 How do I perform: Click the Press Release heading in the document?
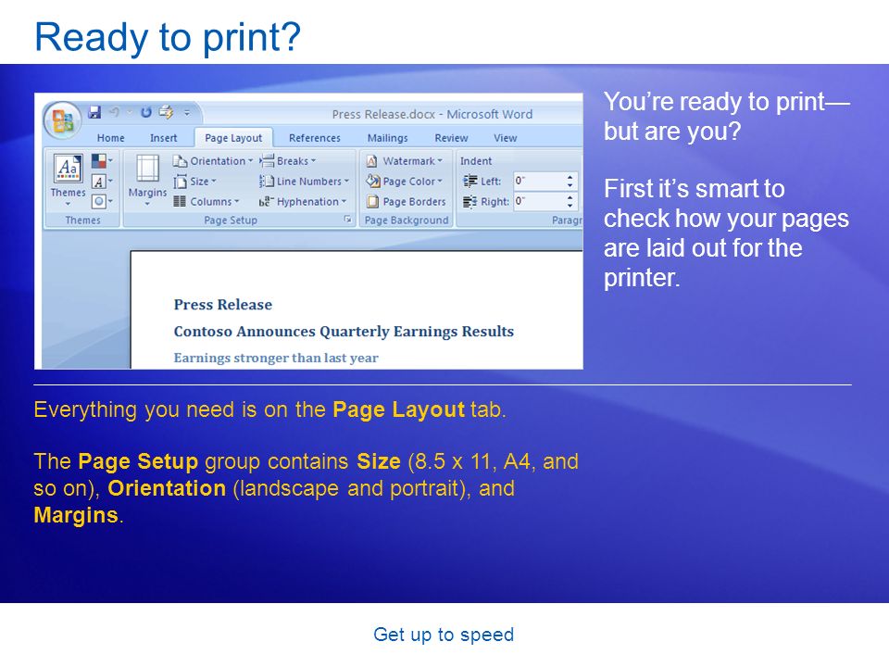[x=223, y=305]
